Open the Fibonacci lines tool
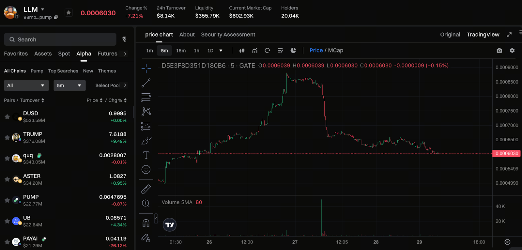Viewport: 522px width, 250px height. click(146, 97)
